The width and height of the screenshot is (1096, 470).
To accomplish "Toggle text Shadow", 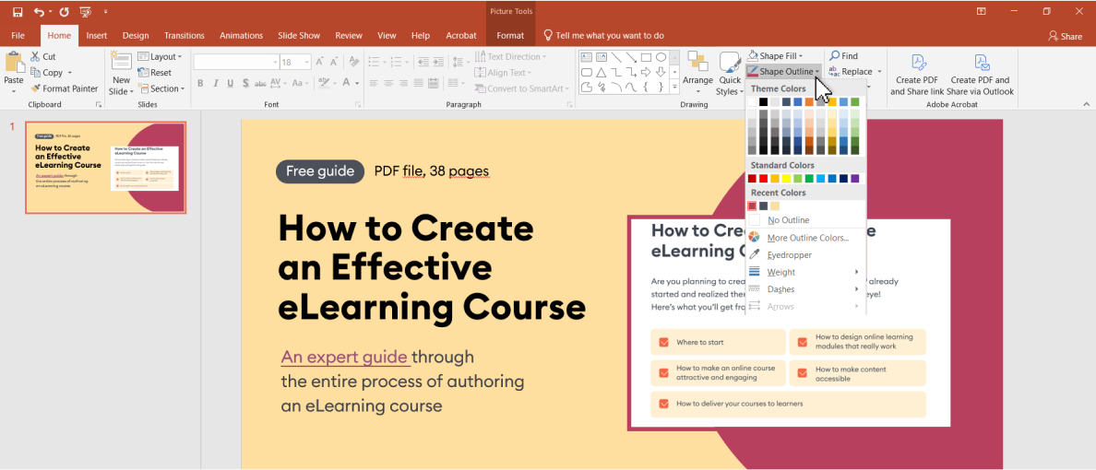I will point(245,83).
